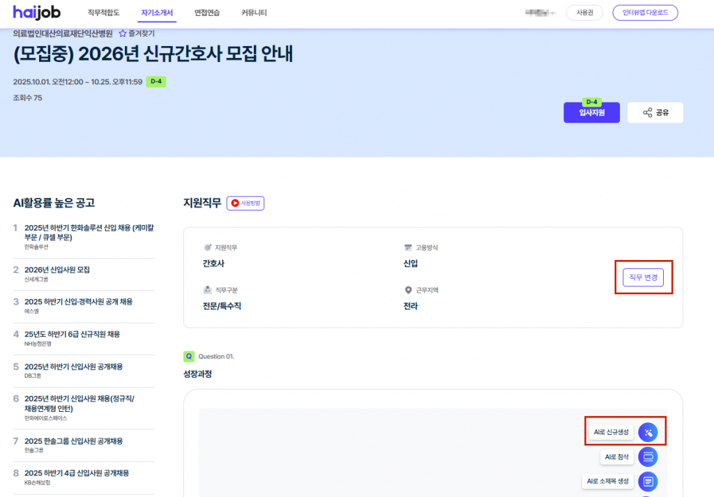714x497 pixels.
Task: Open the 신세계그룹 2026년 신입사원 모집 posting
Action: tap(57, 270)
